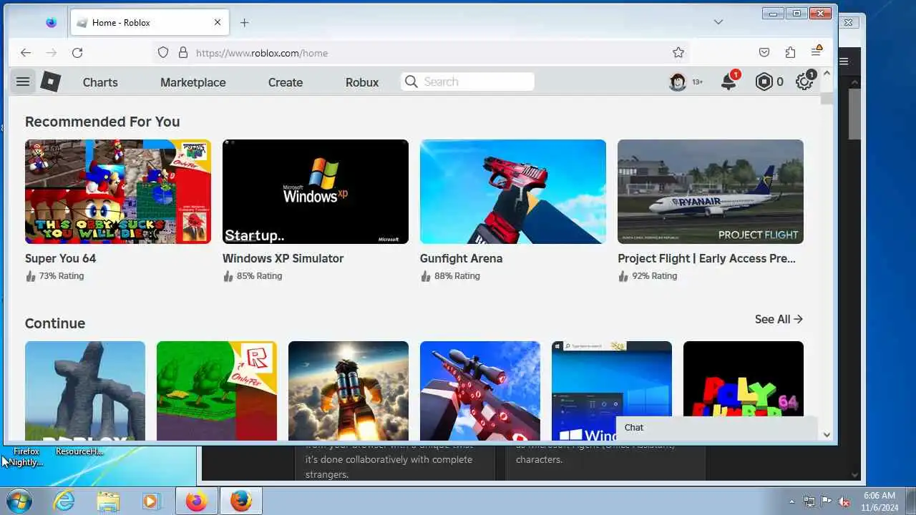The width and height of the screenshot is (916, 515).
Task: Click Gunfight Arena pistol thumbnail
Action: (513, 192)
